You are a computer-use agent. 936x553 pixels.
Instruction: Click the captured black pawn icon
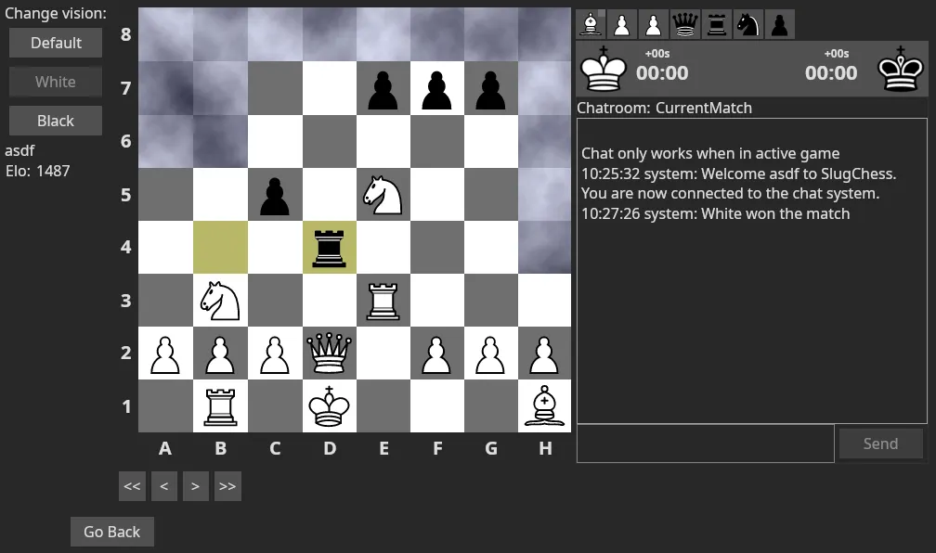780,24
